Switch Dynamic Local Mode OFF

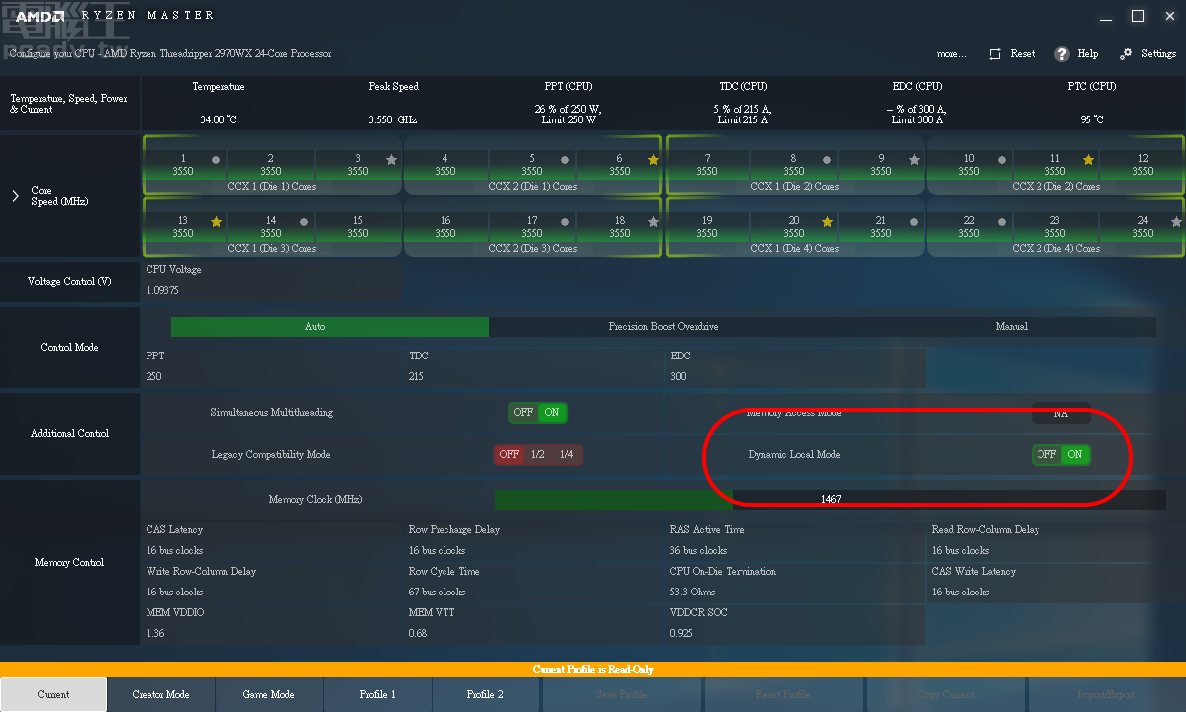(1046, 454)
